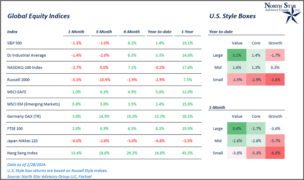This screenshot has width=304, height=180.
Task: Click the green 5.1% Large Value cell
Action: tap(237, 55)
